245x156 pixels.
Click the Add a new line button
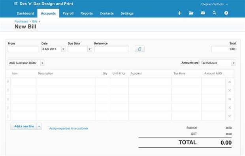[x=24, y=126]
